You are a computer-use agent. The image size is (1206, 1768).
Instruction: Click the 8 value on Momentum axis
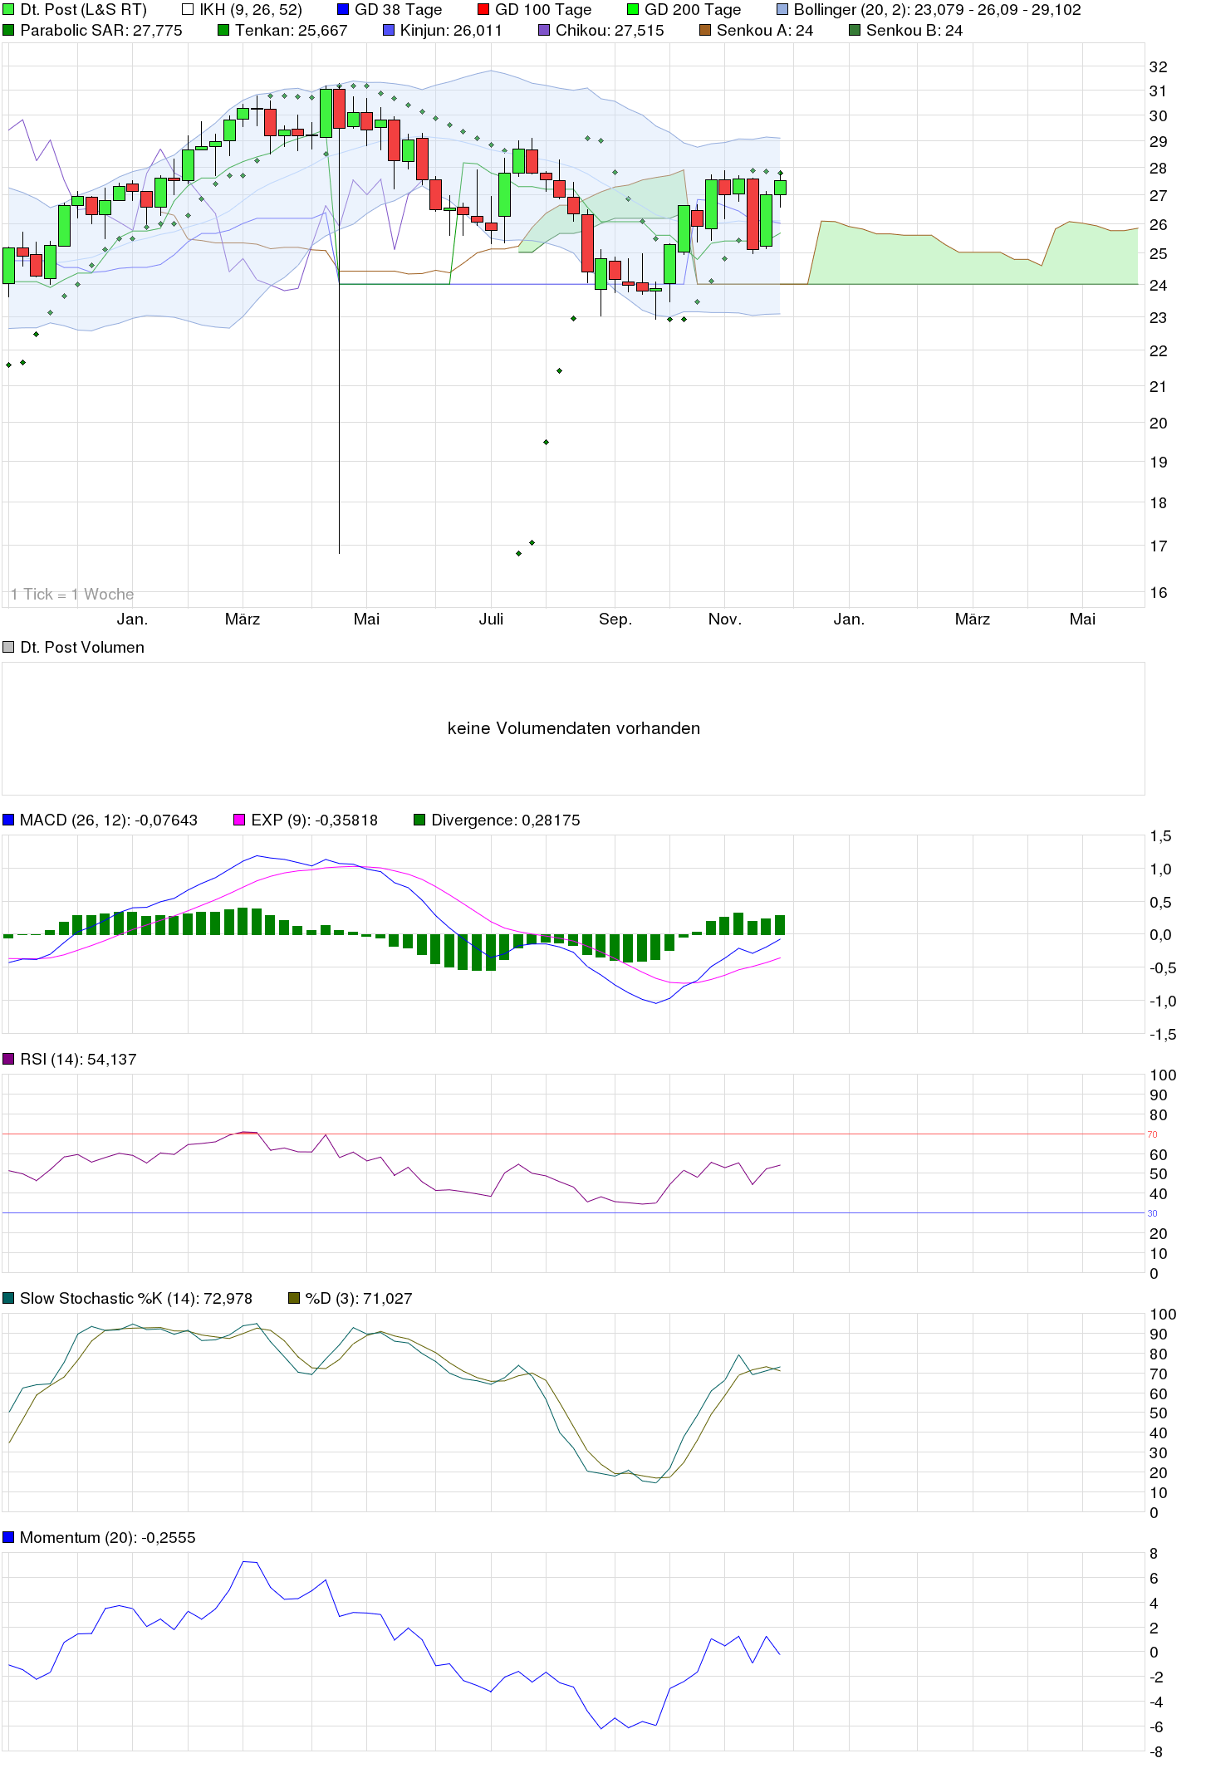(1154, 1553)
